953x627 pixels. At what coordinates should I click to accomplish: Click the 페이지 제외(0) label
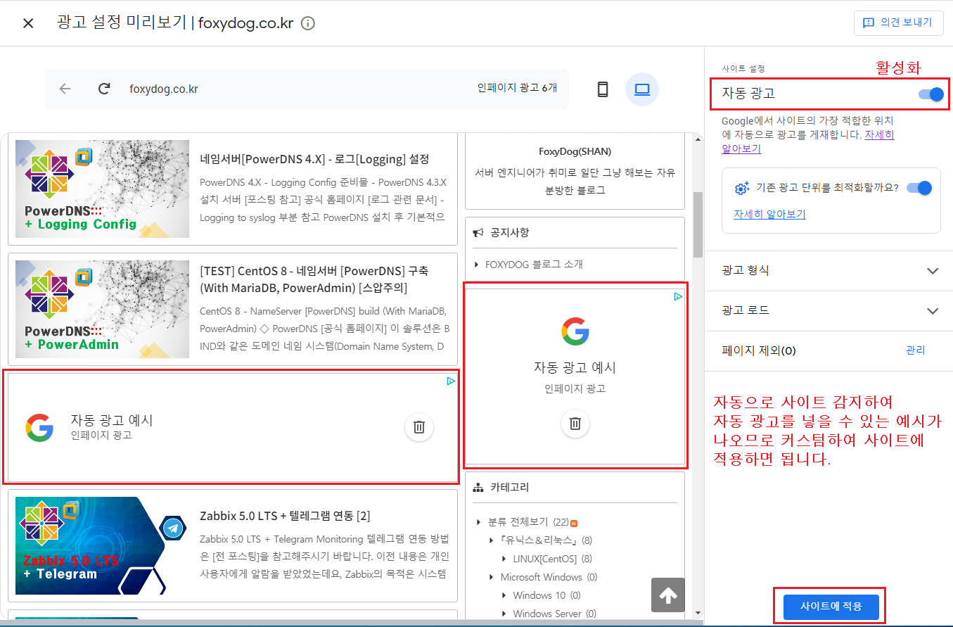point(759,350)
